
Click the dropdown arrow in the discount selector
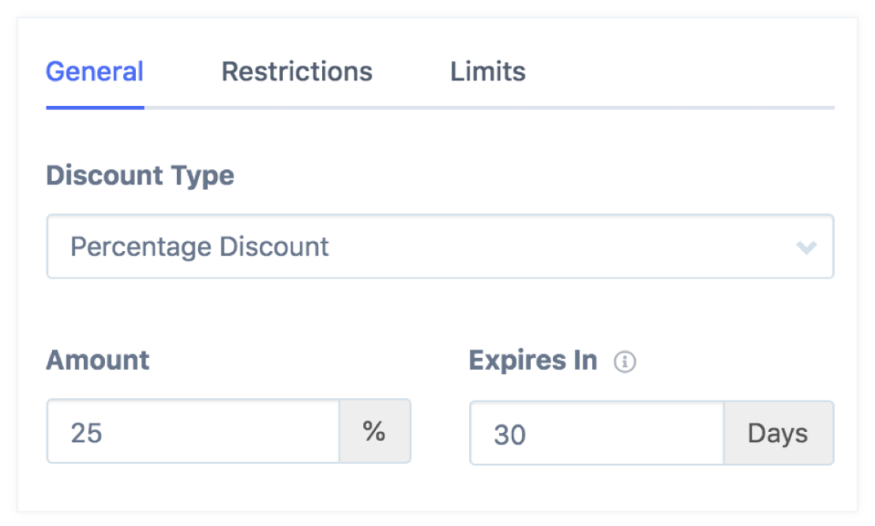[807, 247]
